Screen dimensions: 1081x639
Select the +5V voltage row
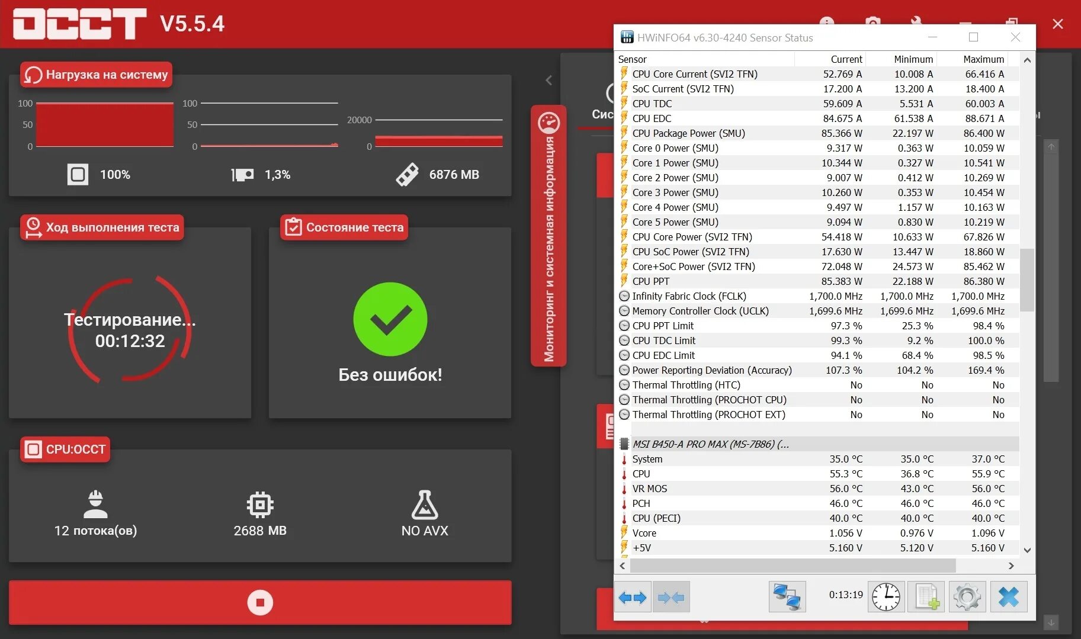[x=817, y=548]
